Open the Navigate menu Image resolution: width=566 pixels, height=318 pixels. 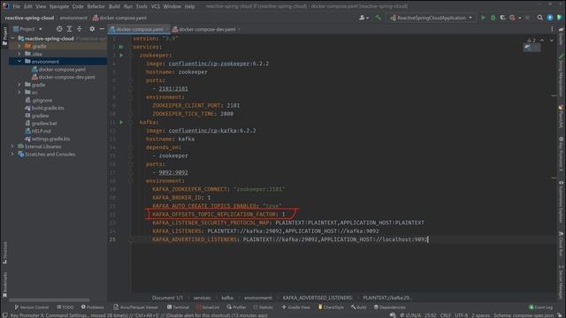[x=59, y=6]
